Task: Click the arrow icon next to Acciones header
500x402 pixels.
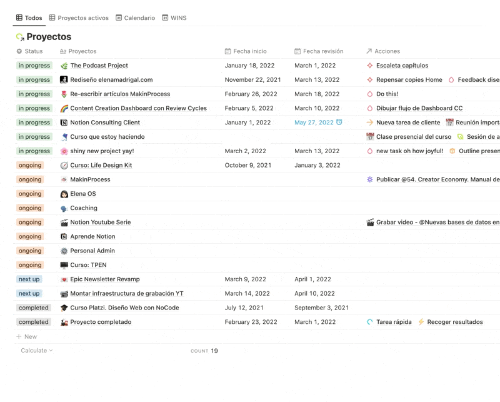Action: [370, 51]
